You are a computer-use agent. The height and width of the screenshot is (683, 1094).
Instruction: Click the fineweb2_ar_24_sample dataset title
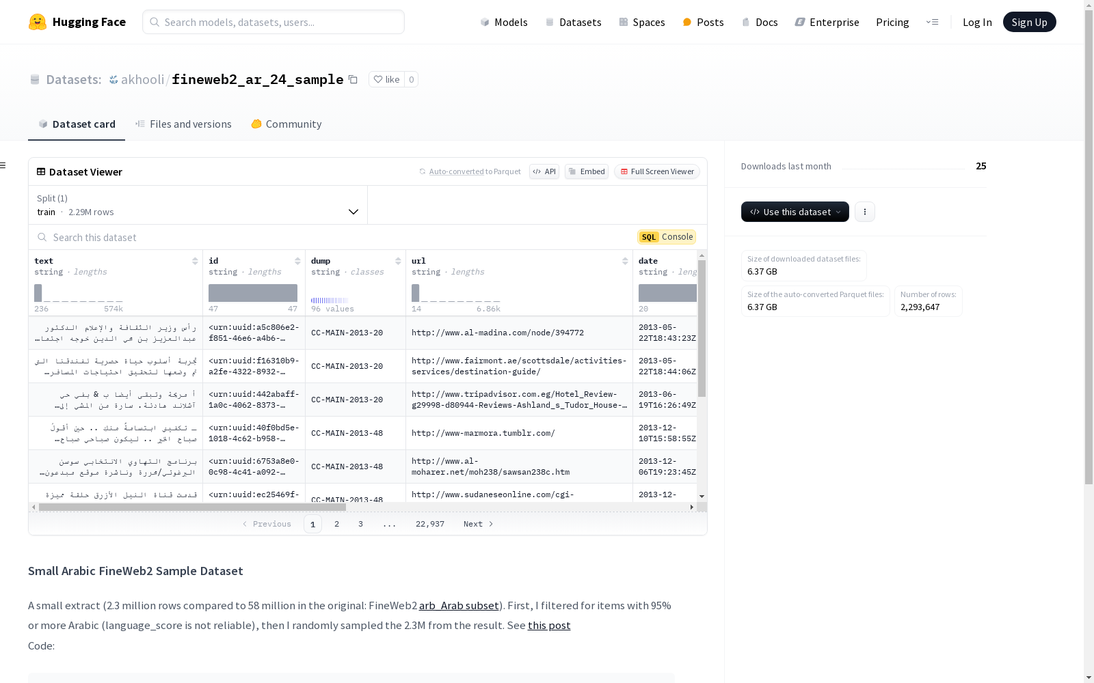(x=257, y=79)
